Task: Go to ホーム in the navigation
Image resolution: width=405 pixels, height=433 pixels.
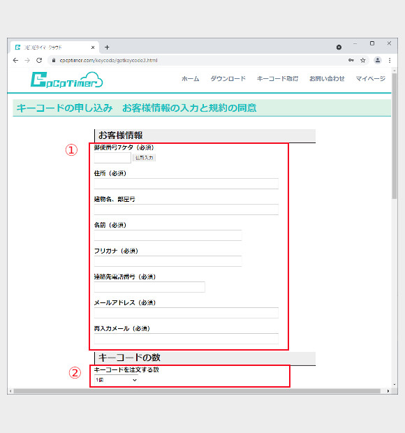Action: 190,79
